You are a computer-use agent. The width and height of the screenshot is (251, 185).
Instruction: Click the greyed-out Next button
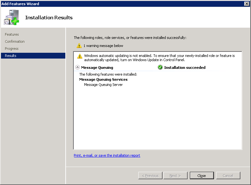click(x=175, y=176)
